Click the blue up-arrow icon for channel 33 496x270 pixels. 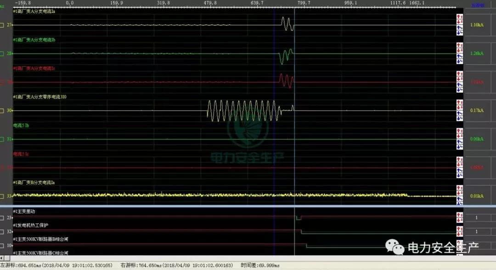(x=459, y=198)
